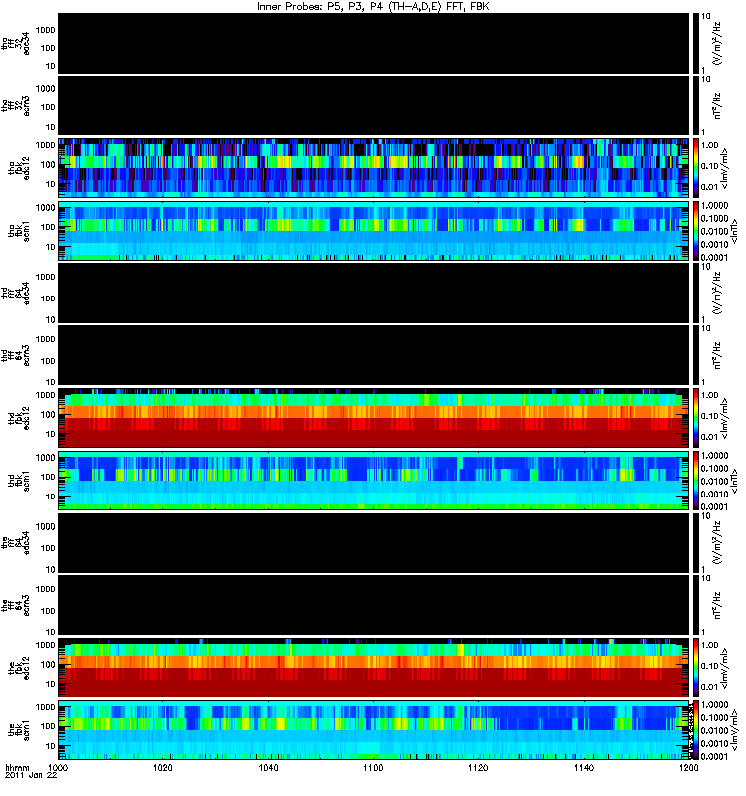Click the thd fbk edc12 spectrogram panel
Screen dimensions: 746x796
coord(373,417)
